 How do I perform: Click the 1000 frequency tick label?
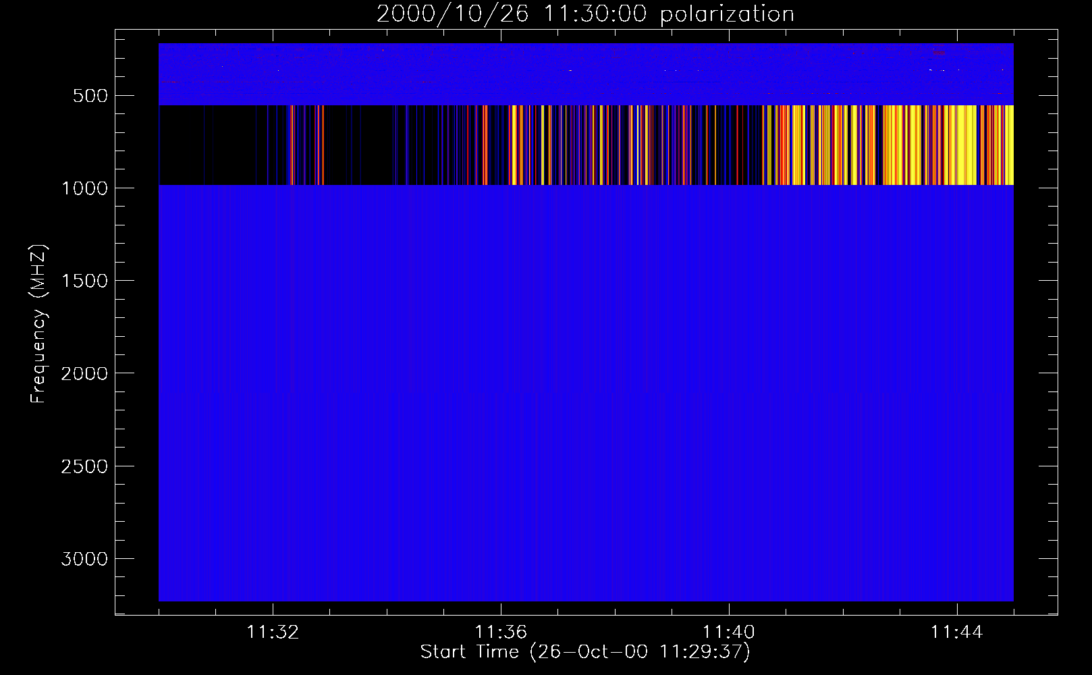[84, 188]
